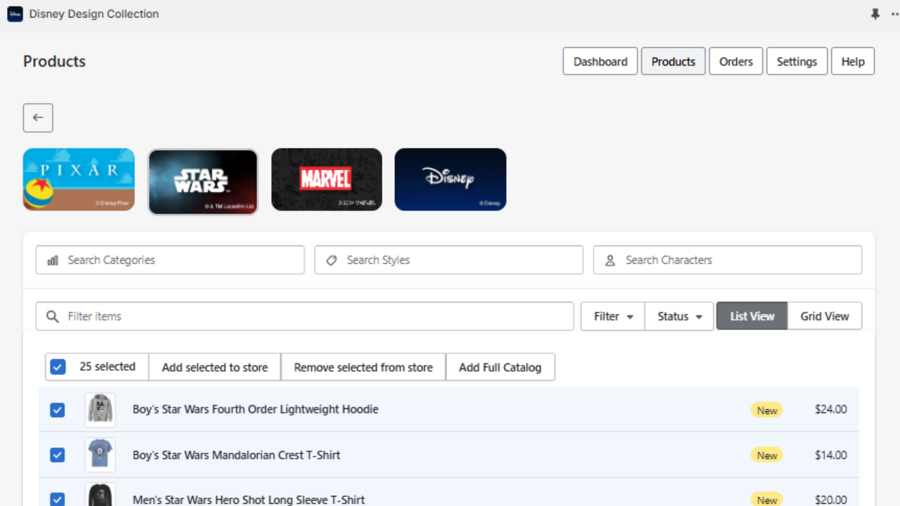Click the tag icon in Search Styles
Viewport: 900px width, 506px height.
(x=331, y=260)
